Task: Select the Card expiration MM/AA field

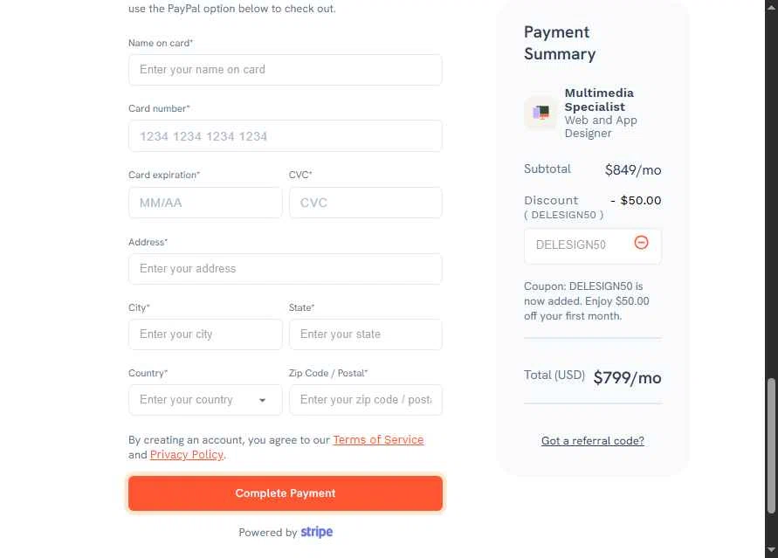Action: pyautogui.click(x=205, y=203)
